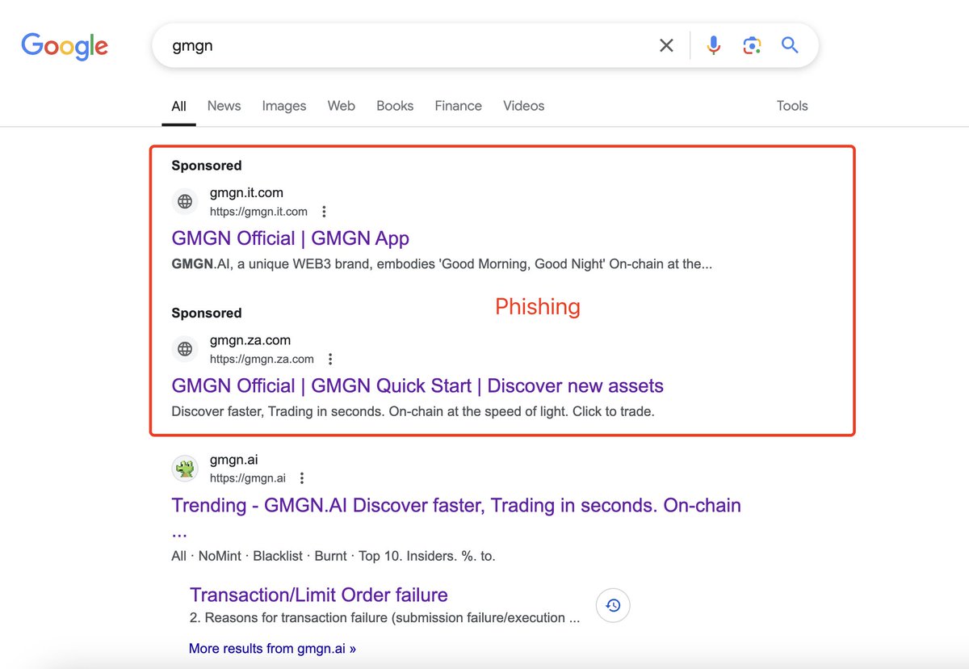Click the 'All · NoMint · Blacklist' snippet text
969x669 pixels.
333,556
